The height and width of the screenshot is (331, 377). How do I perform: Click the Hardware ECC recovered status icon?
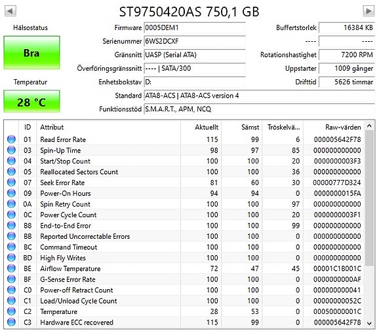[11, 322]
